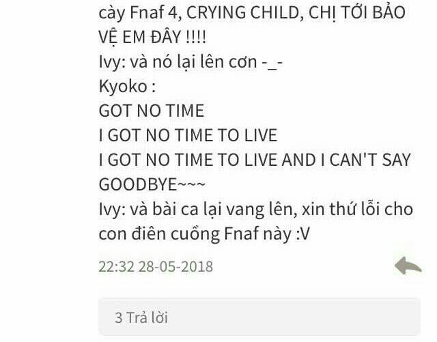Click the line "I GOT NO TIME TO LIVE"
The width and height of the screenshot is (437, 342).
click(188, 135)
